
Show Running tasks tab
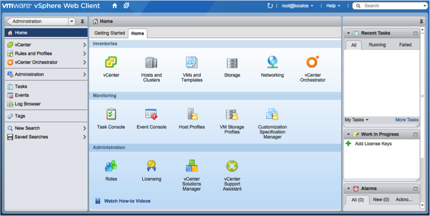coord(377,45)
